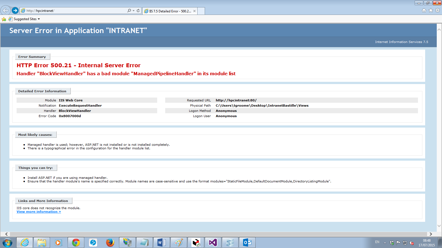This screenshot has height=248, width=442.
Task: Open the Suggested Sites dropdown
Action: 24,19
